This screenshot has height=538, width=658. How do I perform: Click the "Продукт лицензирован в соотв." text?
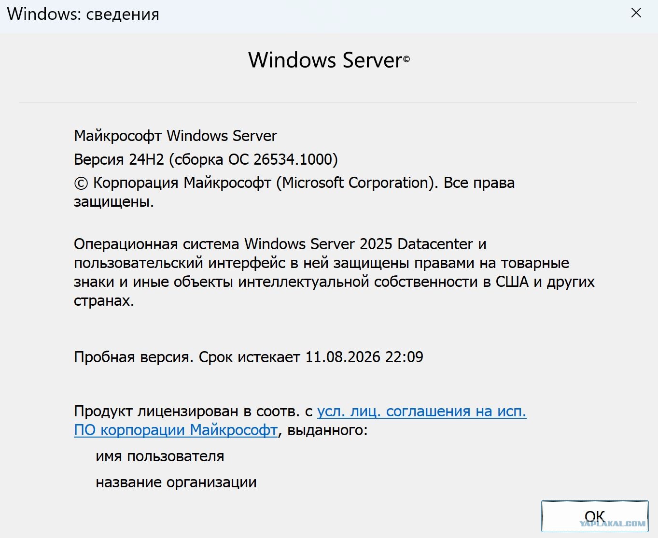pyautogui.click(x=187, y=411)
